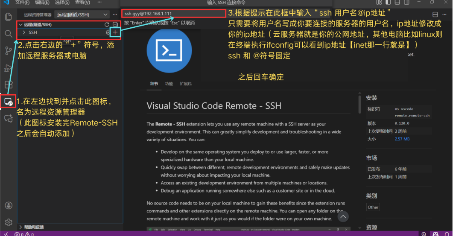
Task: Open SSH config gear icon in SSH row
Action: pyautogui.click(x=108, y=32)
